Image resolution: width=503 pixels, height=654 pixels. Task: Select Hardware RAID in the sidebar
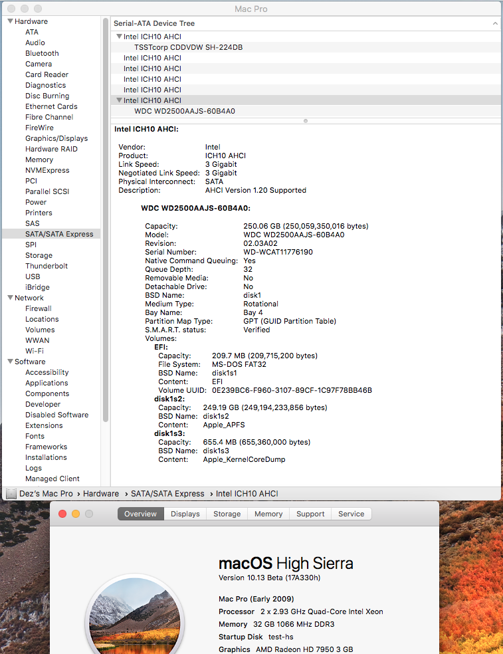click(51, 149)
